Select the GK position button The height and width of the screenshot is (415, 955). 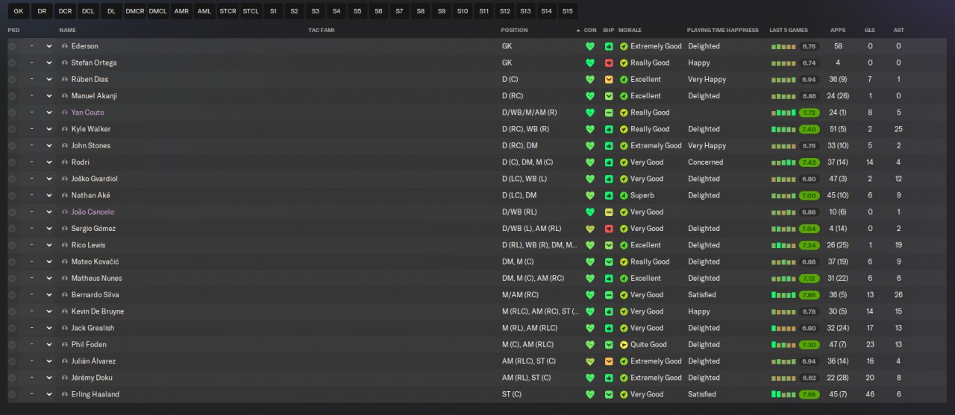point(19,11)
